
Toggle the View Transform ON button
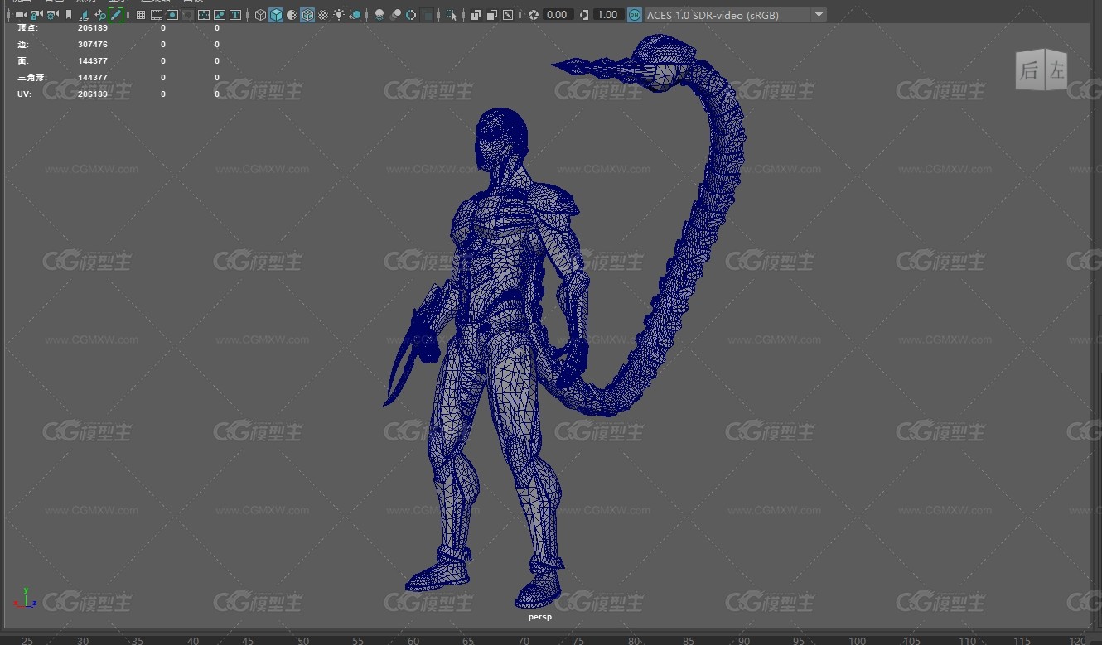click(x=634, y=15)
